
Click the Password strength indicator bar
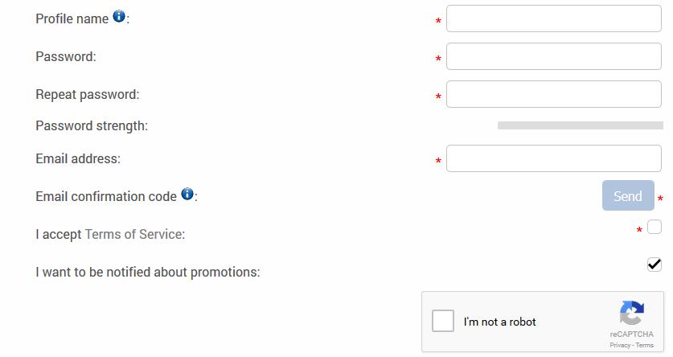[581, 125]
